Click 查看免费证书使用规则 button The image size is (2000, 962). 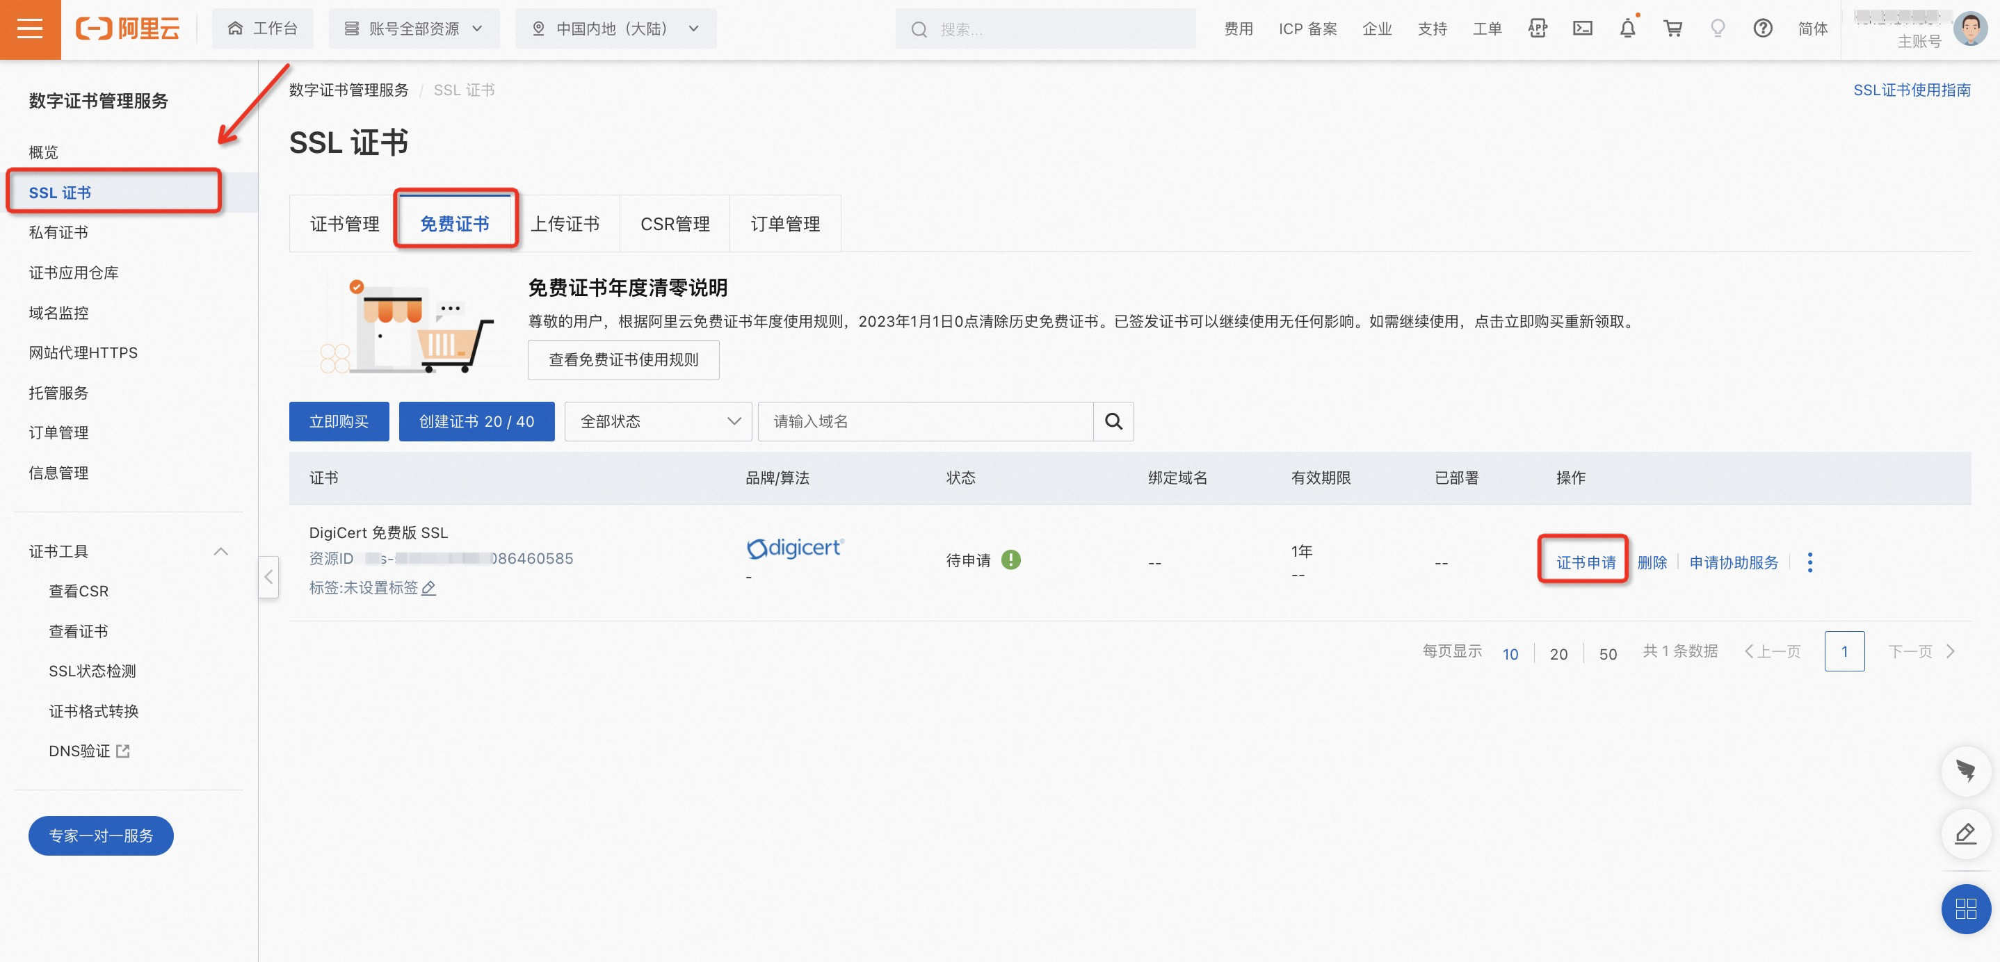point(624,360)
